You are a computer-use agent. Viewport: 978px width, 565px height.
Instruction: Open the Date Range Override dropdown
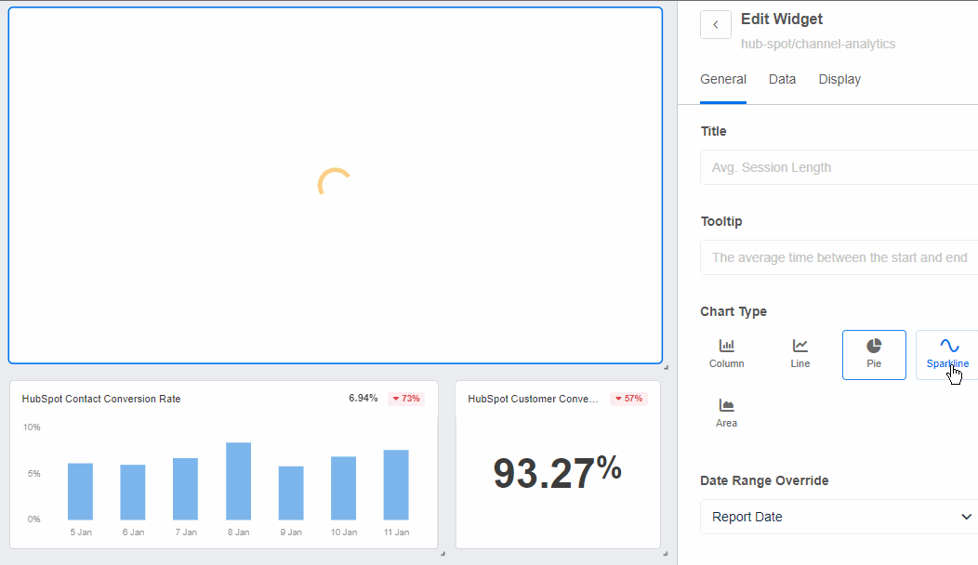tap(839, 517)
